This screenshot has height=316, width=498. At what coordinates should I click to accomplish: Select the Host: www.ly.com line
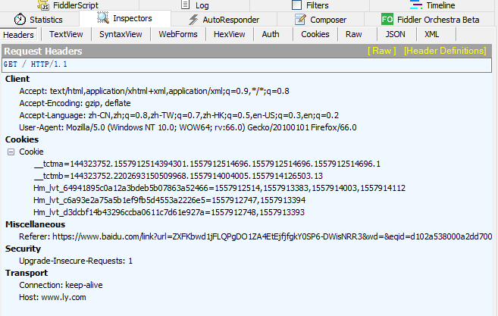tap(52, 298)
